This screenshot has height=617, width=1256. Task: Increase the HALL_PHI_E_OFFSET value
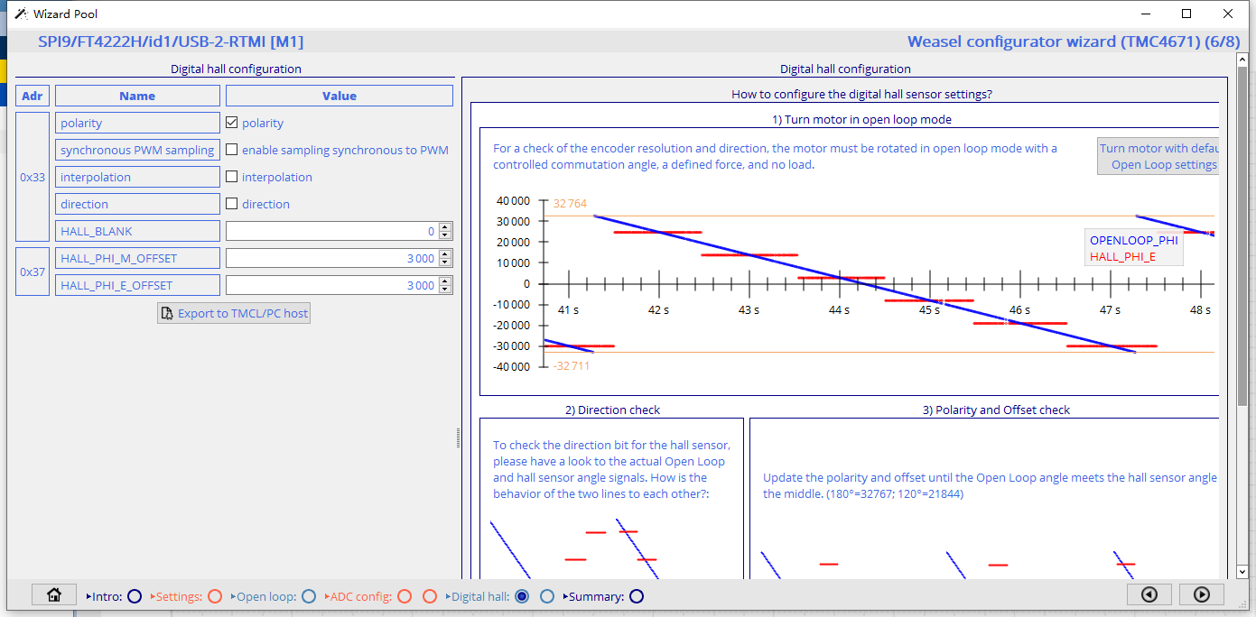click(445, 281)
